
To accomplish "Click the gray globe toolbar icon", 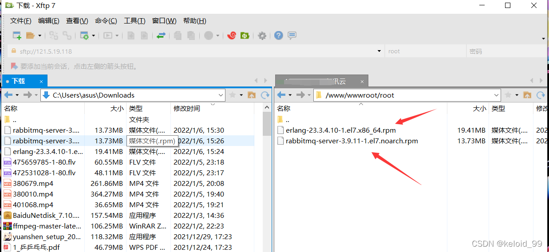I will tap(209, 35).
